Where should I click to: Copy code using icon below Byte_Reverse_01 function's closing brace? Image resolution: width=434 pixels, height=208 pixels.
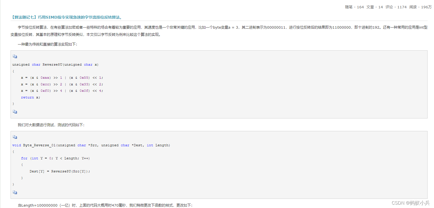(15, 192)
